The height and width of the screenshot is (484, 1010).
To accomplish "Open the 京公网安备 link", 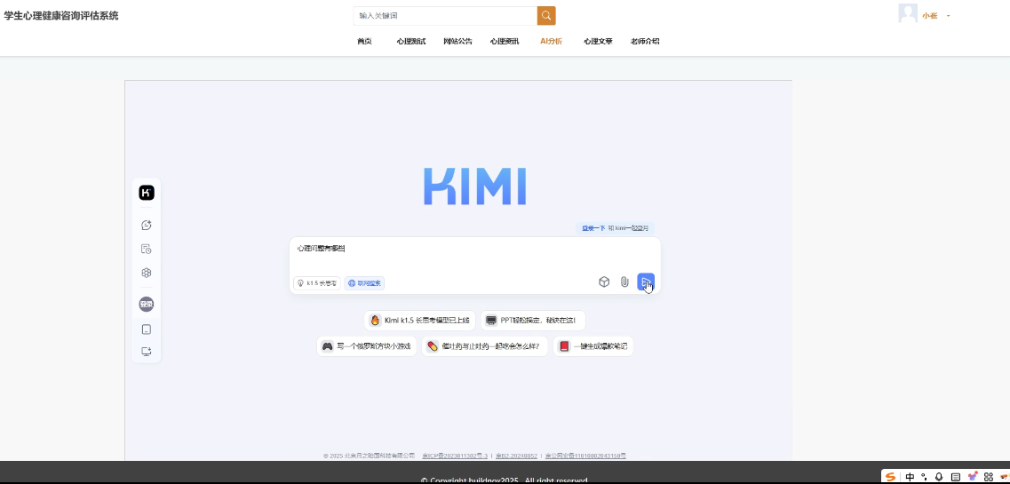I will (585, 456).
